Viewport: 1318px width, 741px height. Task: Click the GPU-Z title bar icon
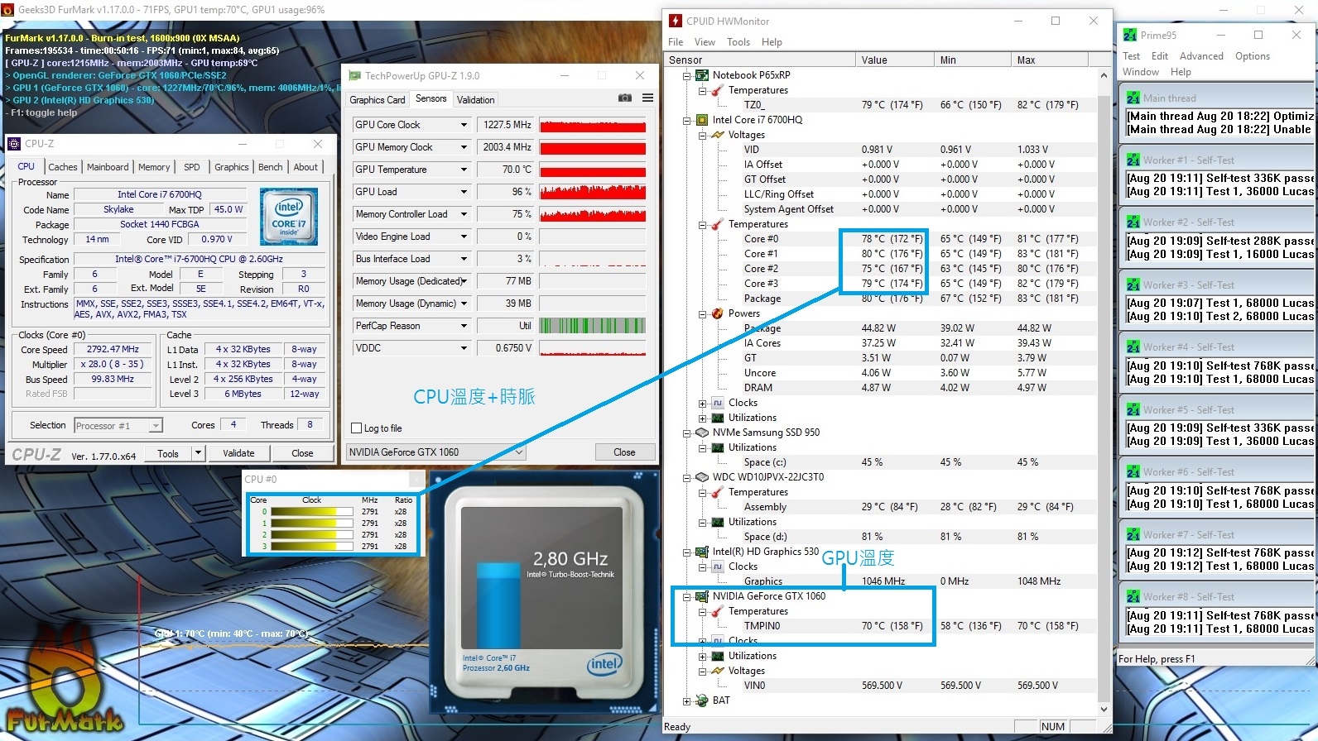(355, 75)
